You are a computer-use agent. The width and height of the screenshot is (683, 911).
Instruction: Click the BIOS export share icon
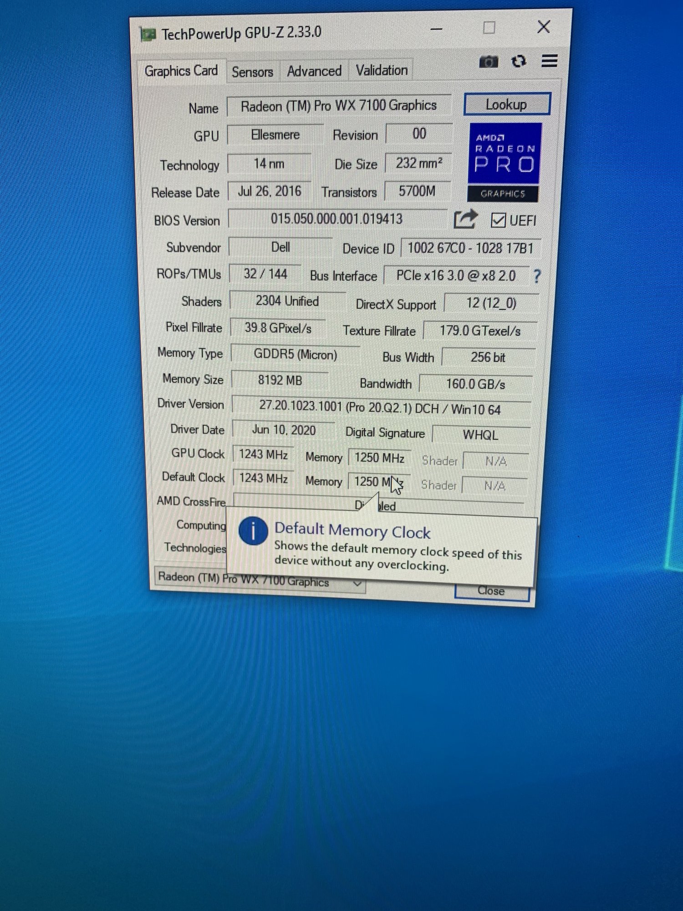pos(465,220)
